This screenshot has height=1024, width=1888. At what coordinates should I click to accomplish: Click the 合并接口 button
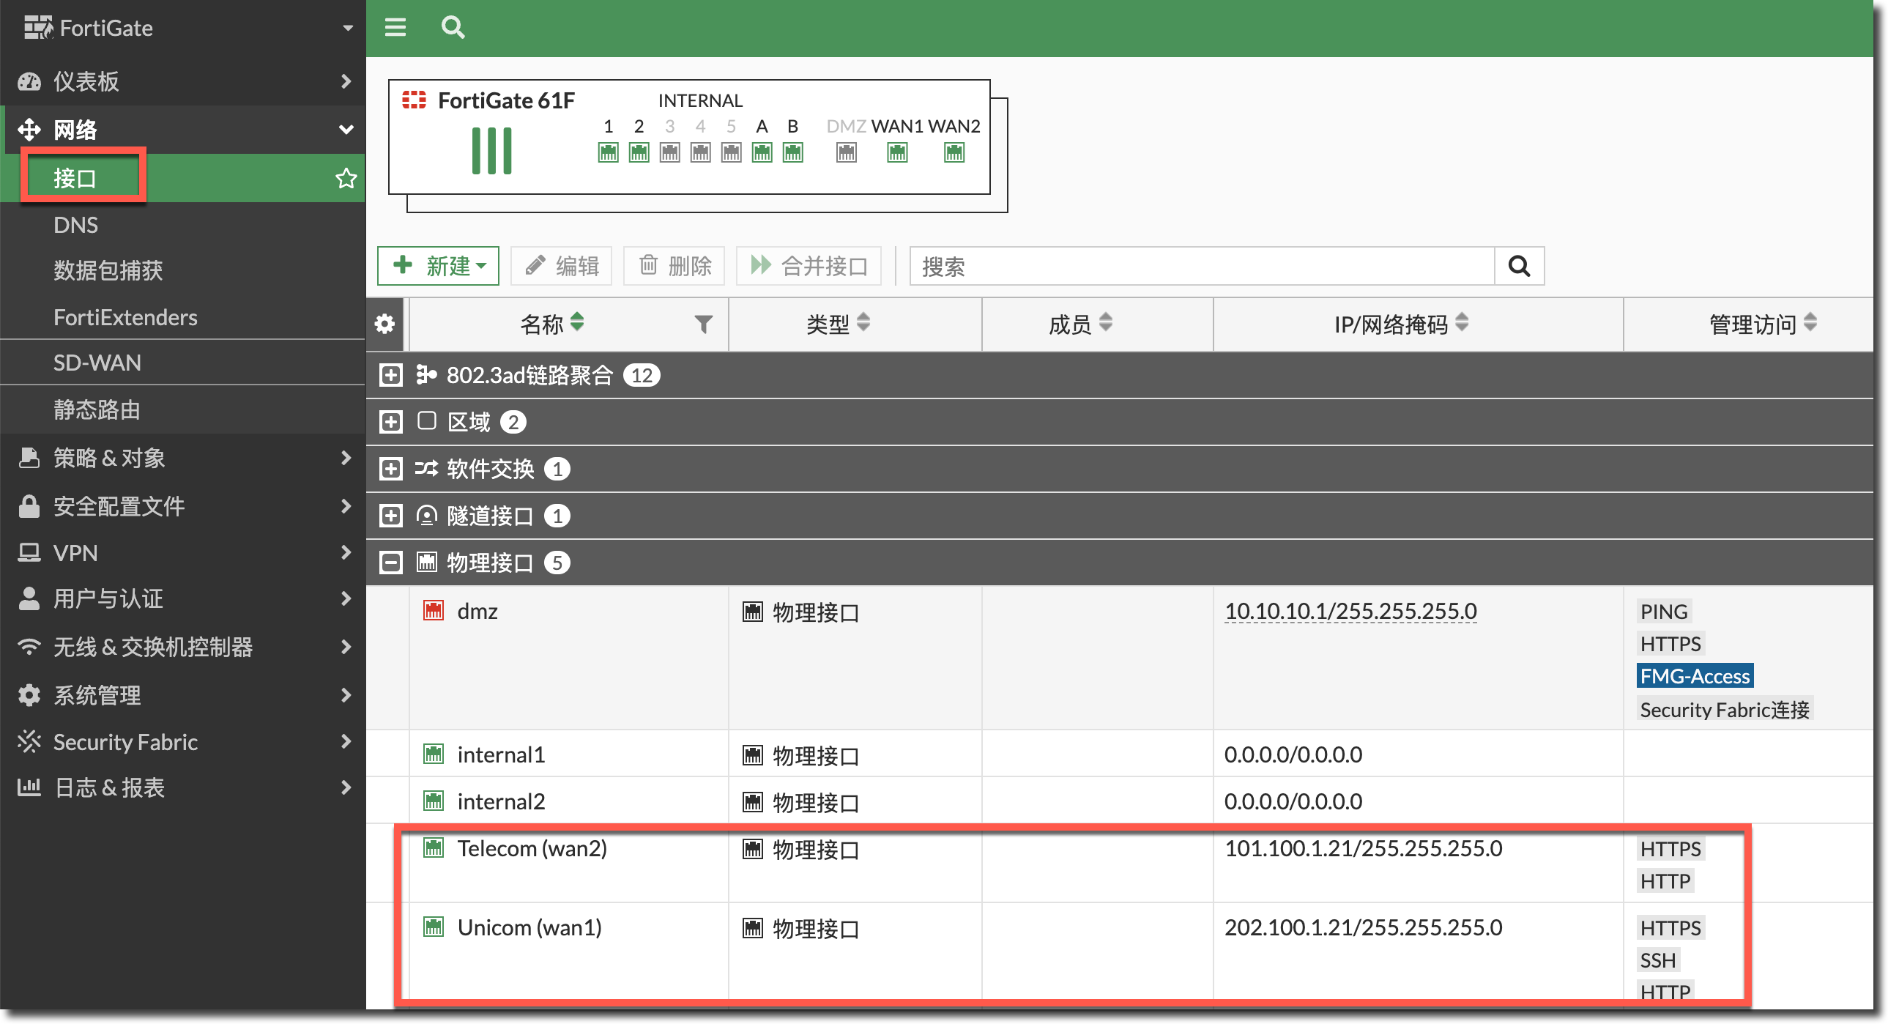(809, 266)
